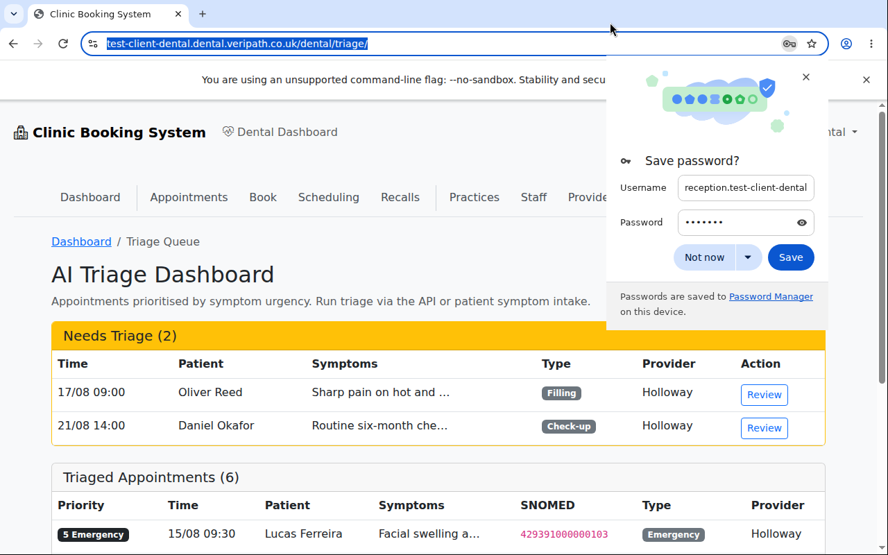Click into the Password field

click(746, 223)
